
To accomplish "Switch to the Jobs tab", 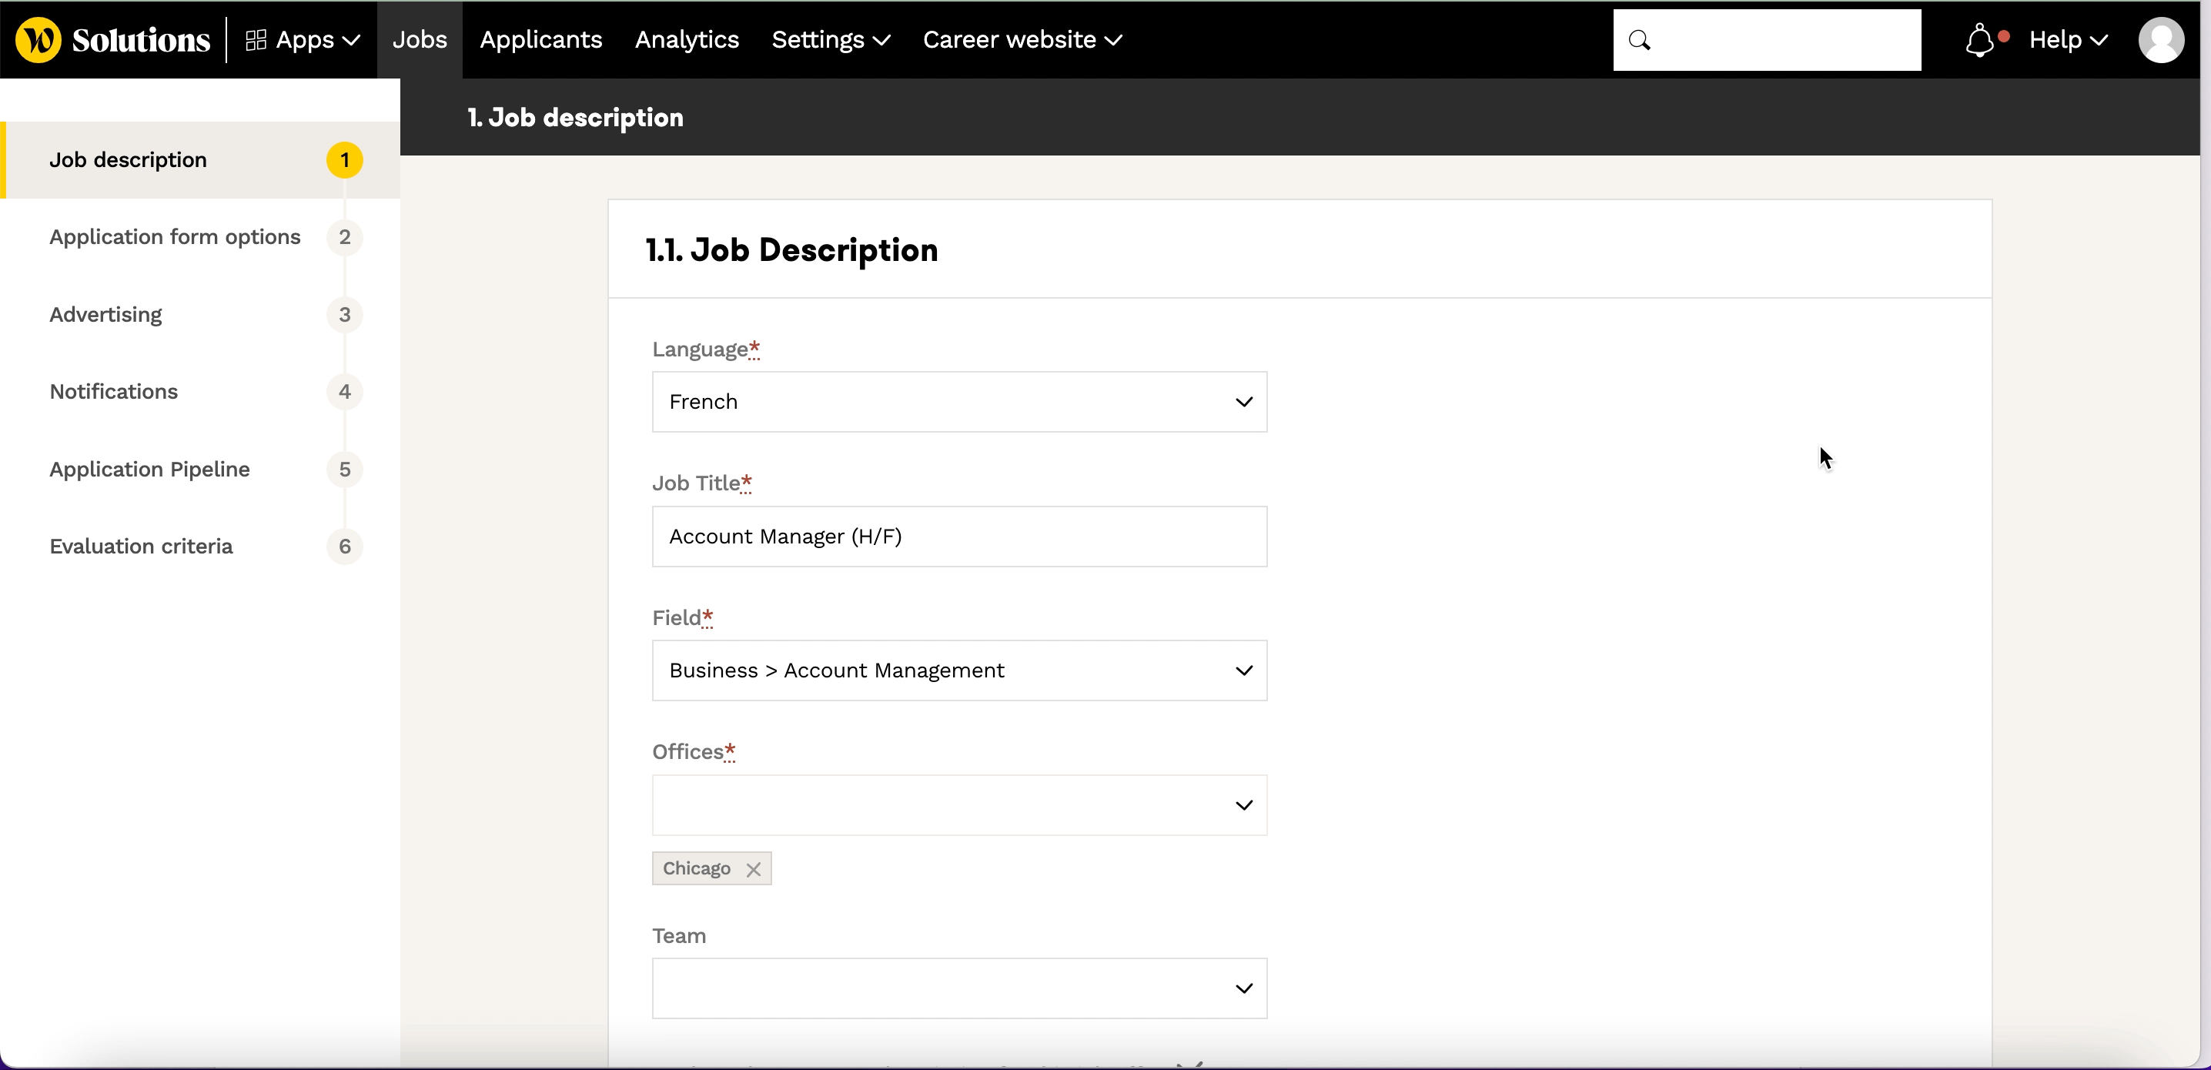I will click(420, 40).
